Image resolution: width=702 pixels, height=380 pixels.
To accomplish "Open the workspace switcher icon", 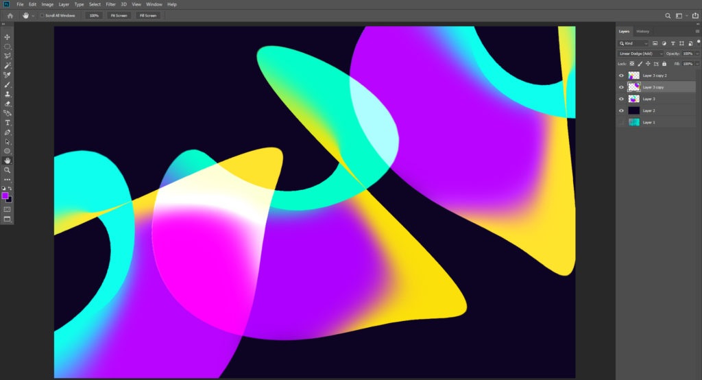I will pyautogui.click(x=679, y=16).
